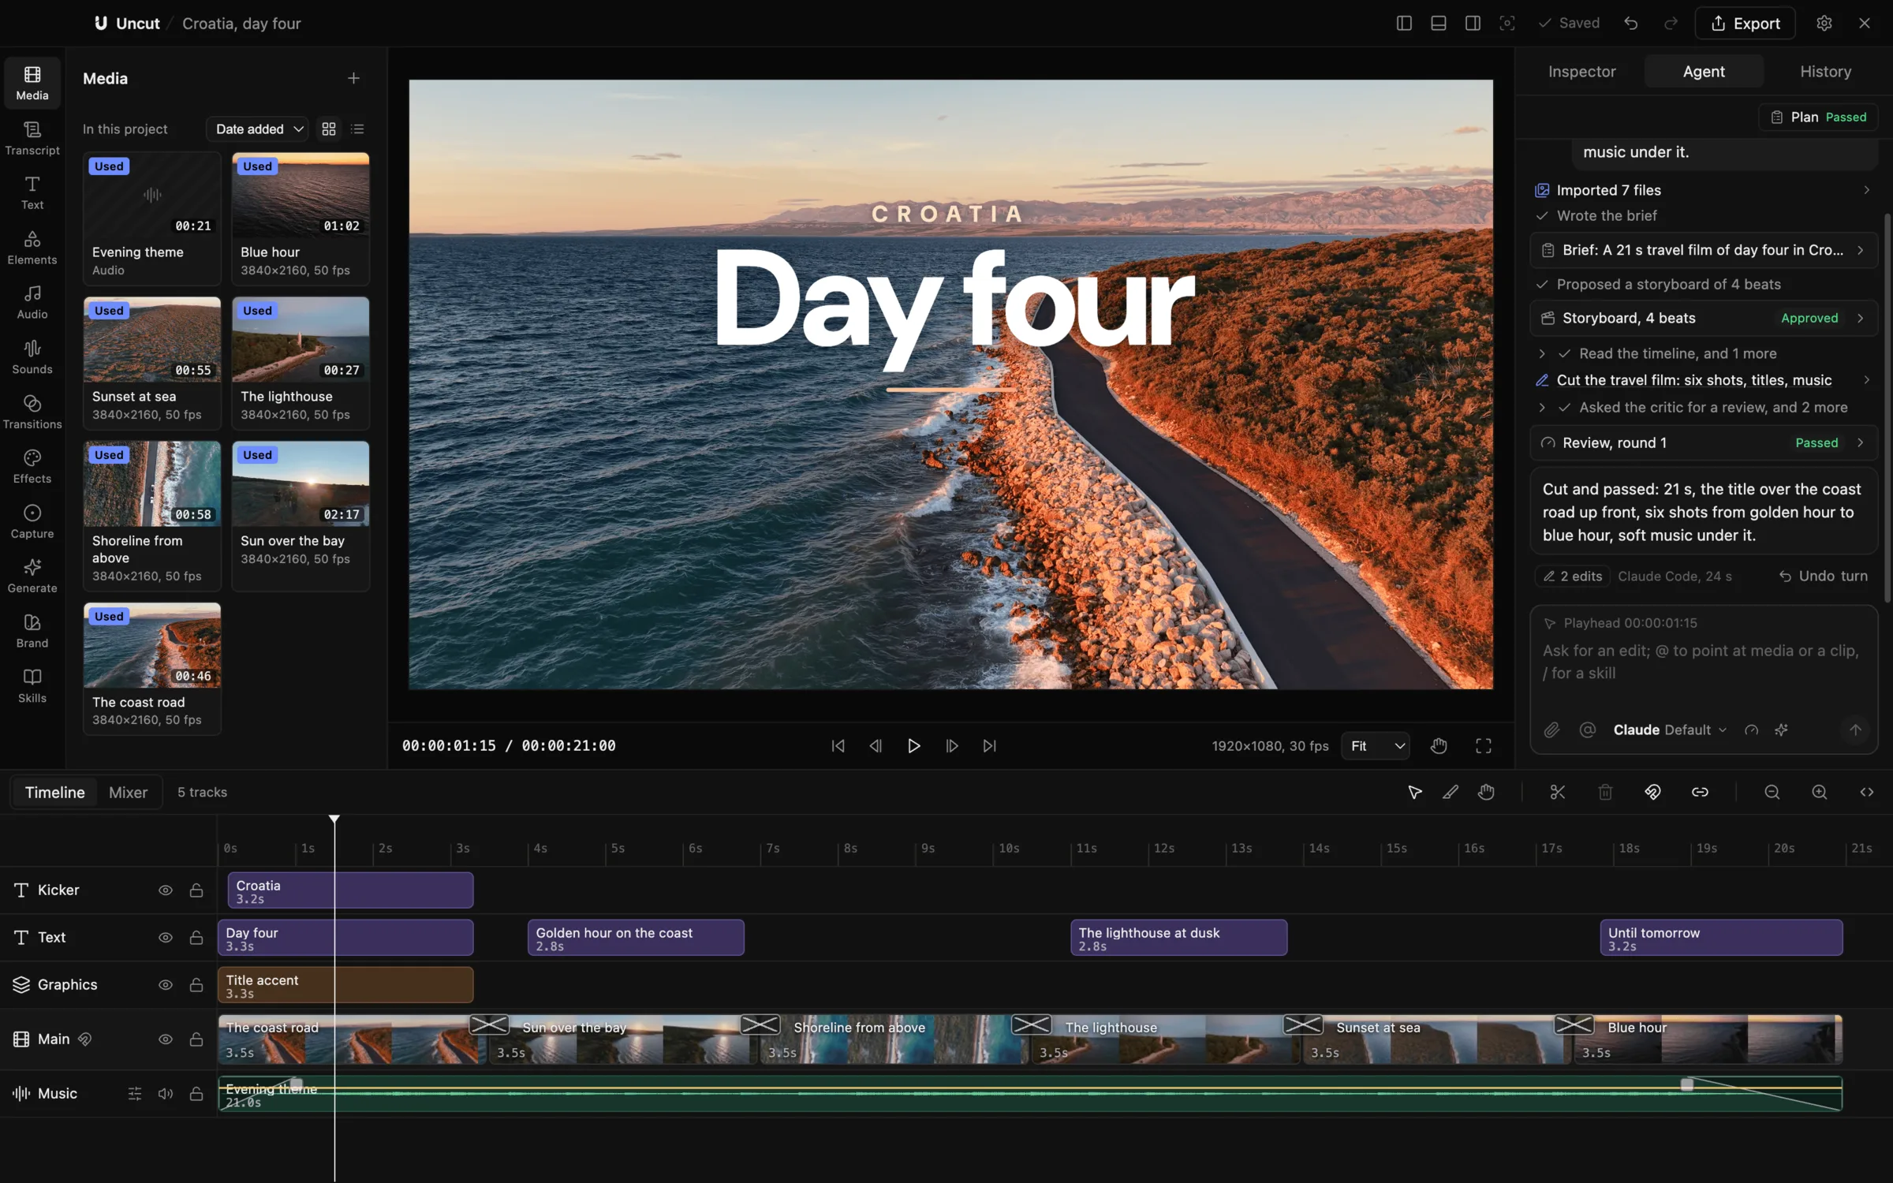The height and width of the screenshot is (1183, 1893).
Task: Open the Transitions sidebar panel
Action: [32, 412]
